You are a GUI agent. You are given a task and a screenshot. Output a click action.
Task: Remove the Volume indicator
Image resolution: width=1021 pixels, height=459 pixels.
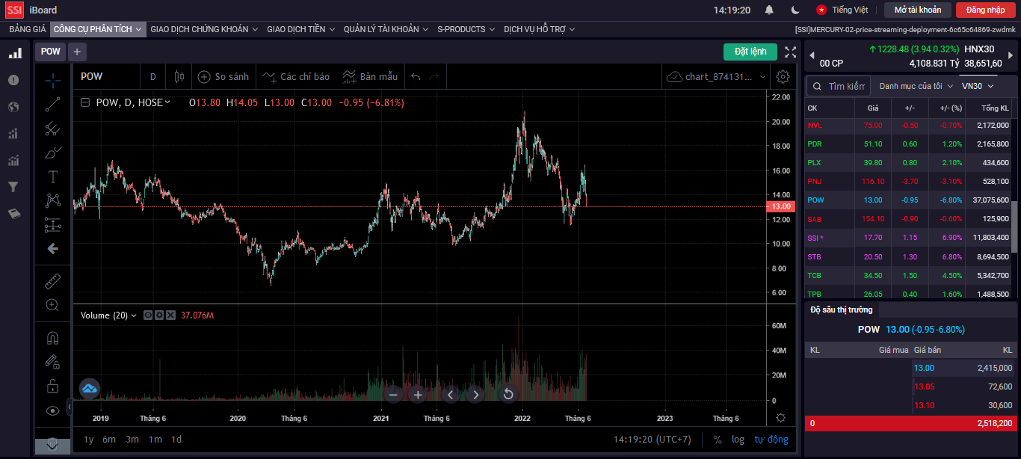click(x=170, y=315)
